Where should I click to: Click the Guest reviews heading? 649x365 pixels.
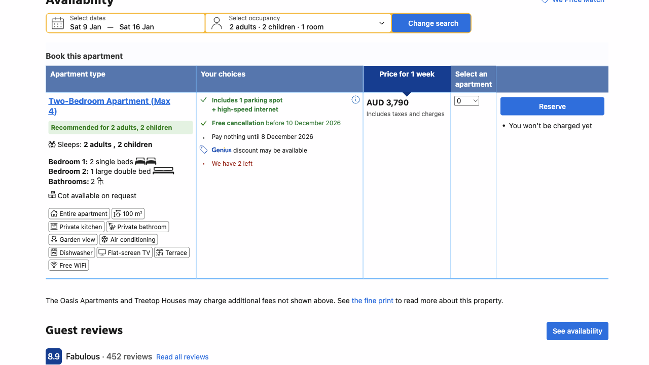(x=84, y=330)
